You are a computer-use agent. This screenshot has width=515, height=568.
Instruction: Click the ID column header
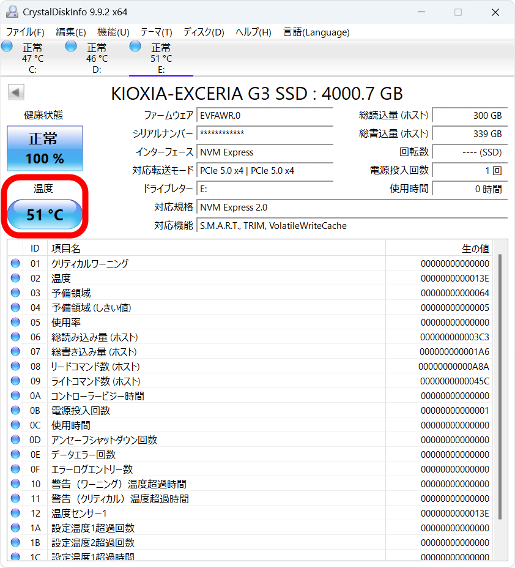[x=35, y=248]
